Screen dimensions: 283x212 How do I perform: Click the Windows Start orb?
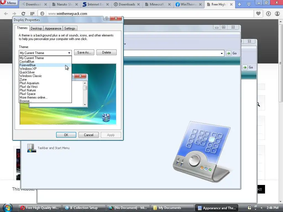pyautogui.click(x=7, y=208)
